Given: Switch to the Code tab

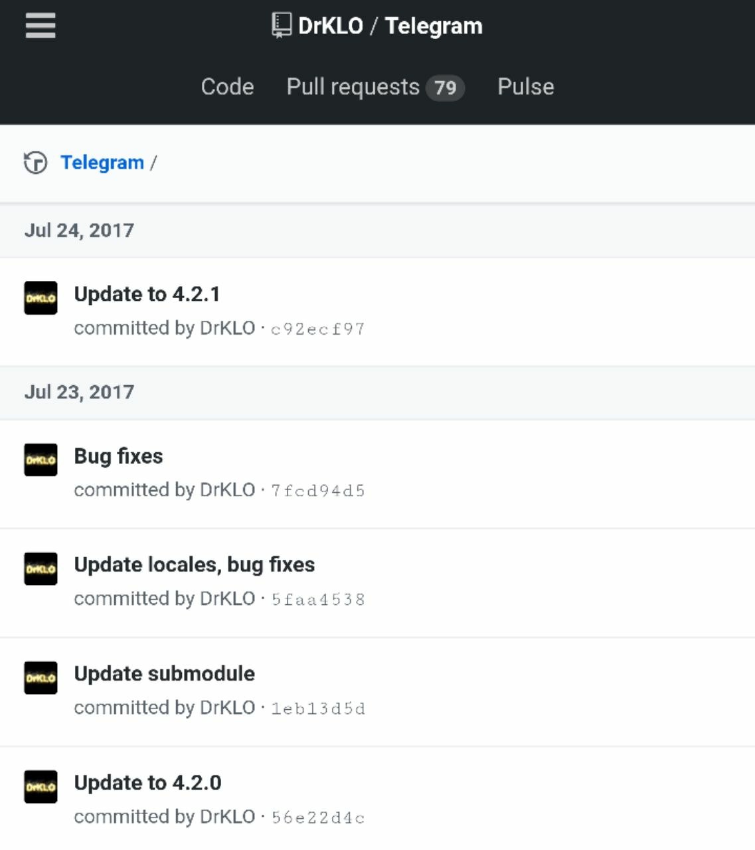Looking at the screenshot, I should pyautogui.click(x=227, y=87).
